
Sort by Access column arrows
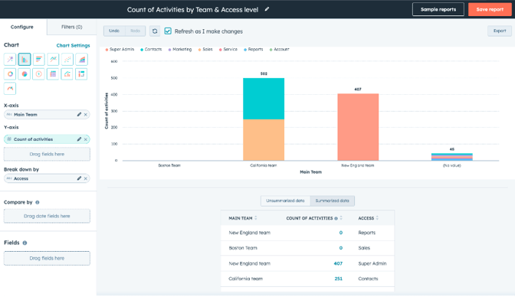[x=377, y=218]
